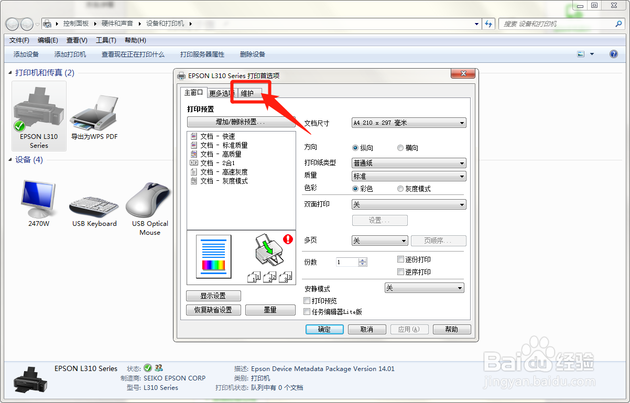
Task: Select 横向 landscape orientation
Action: pyautogui.click(x=400, y=148)
